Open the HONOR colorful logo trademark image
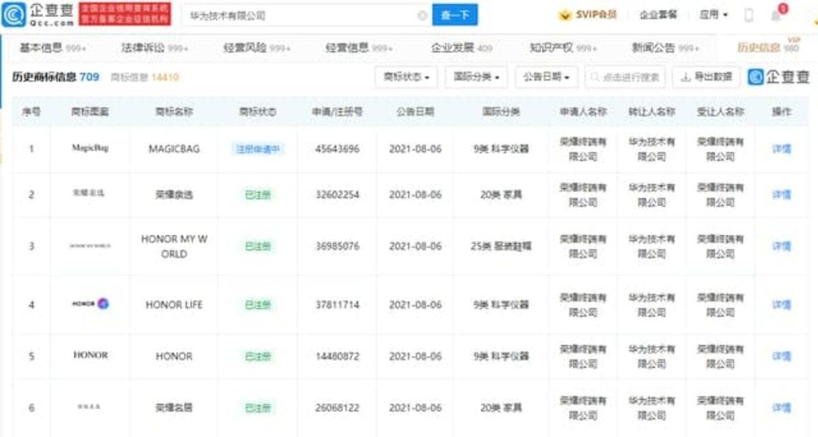 pyautogui.click(x=91, y=304)
